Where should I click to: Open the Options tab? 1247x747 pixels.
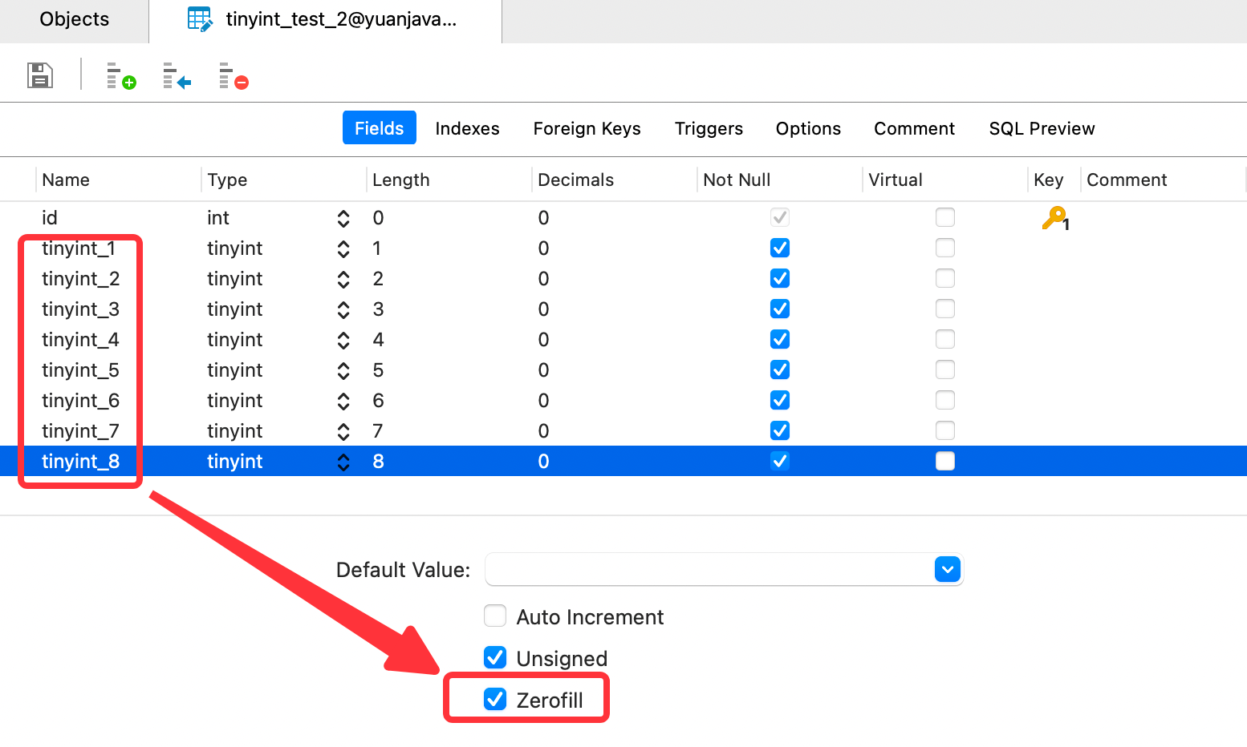tap(808, 128)
